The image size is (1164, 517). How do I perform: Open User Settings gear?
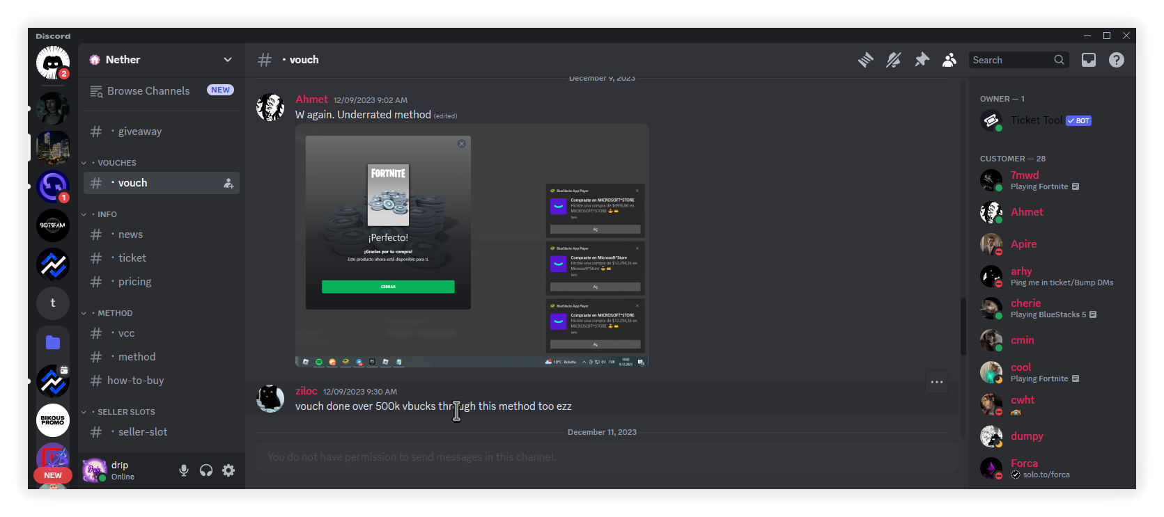(228, 470)
